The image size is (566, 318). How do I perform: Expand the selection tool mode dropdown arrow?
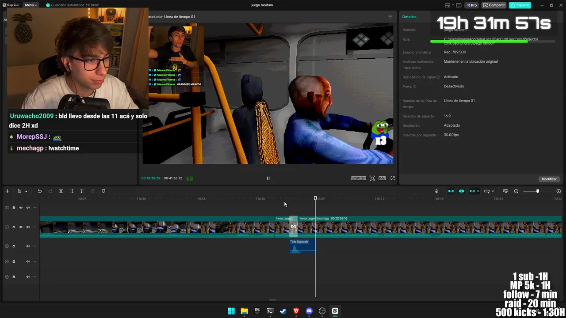click(26, 191)
